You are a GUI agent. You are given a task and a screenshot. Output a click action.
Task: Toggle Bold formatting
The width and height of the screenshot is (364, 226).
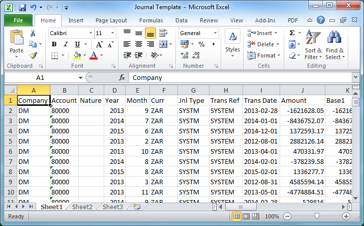coord(54,44)
